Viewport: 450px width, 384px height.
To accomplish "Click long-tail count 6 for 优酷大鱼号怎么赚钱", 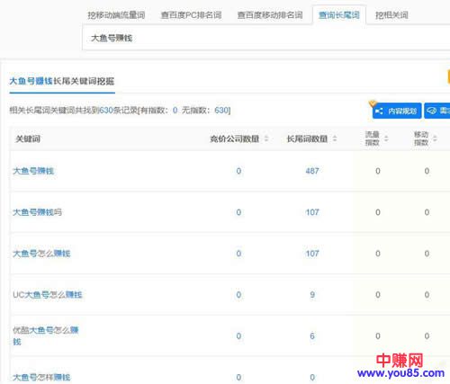I will point(312,336).
